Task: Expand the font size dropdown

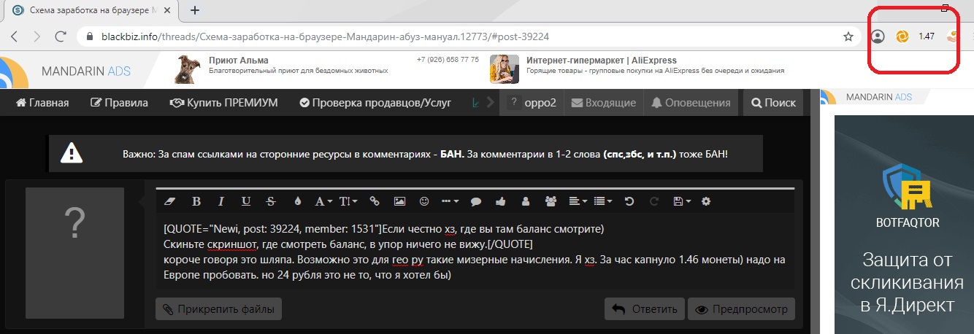Action: click(348, 201)
